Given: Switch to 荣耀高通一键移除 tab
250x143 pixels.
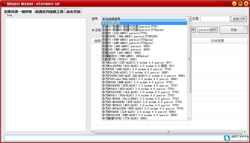Looking at the screenshot, I should point(18,11).
